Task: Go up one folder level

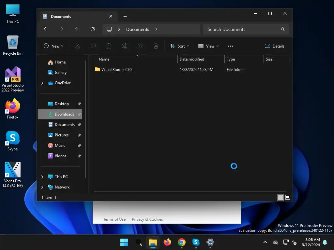Action: (77, 29)
